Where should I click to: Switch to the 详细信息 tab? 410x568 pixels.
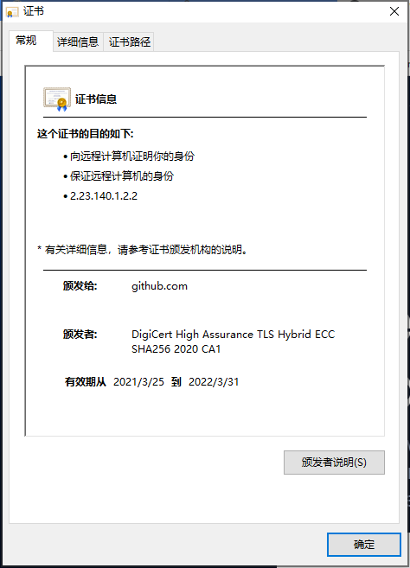pos(78,42)
